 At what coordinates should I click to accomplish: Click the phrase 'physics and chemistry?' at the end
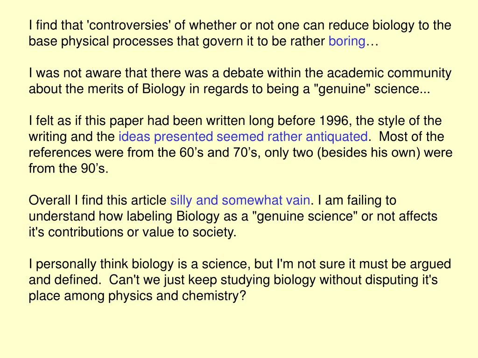(x=177, y=296)
